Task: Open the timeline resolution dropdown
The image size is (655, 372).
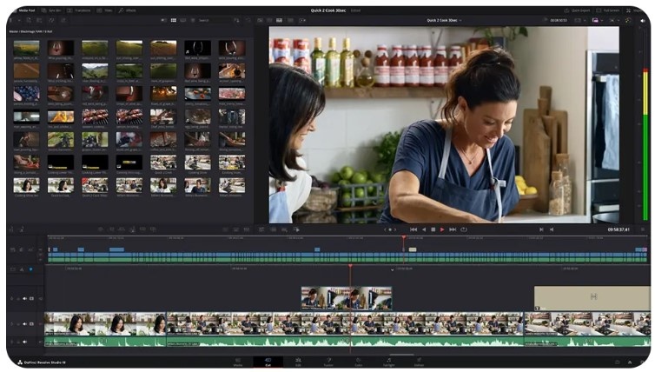Action: (x=579, y=20)
